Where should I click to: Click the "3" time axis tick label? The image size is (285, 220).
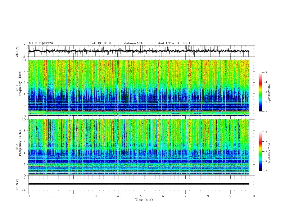point(96,196)
